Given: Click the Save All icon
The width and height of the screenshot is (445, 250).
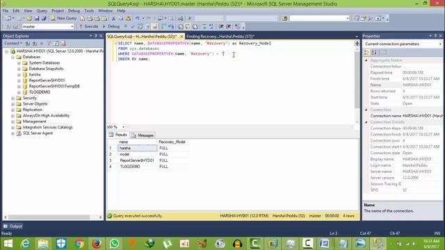Looking at the screenshot, I should point(44,19).
